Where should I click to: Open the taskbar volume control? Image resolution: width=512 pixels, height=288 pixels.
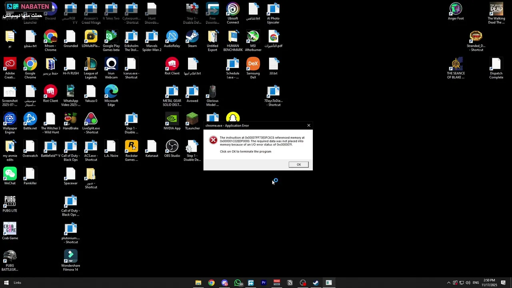click(468, 283)
